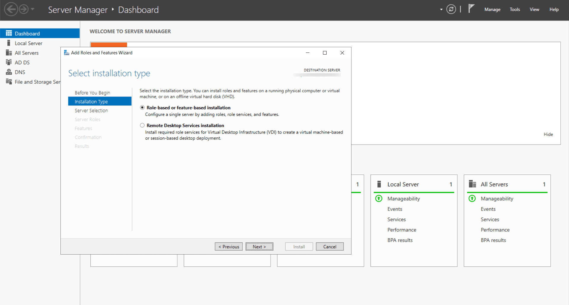
Task: Select Local Server in the sidebar
Action: pos(28,43)
